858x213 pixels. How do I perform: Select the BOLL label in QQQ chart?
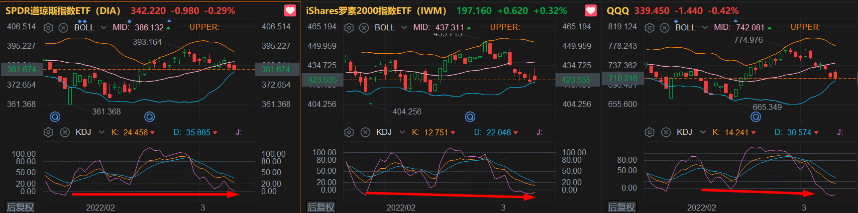685,28
